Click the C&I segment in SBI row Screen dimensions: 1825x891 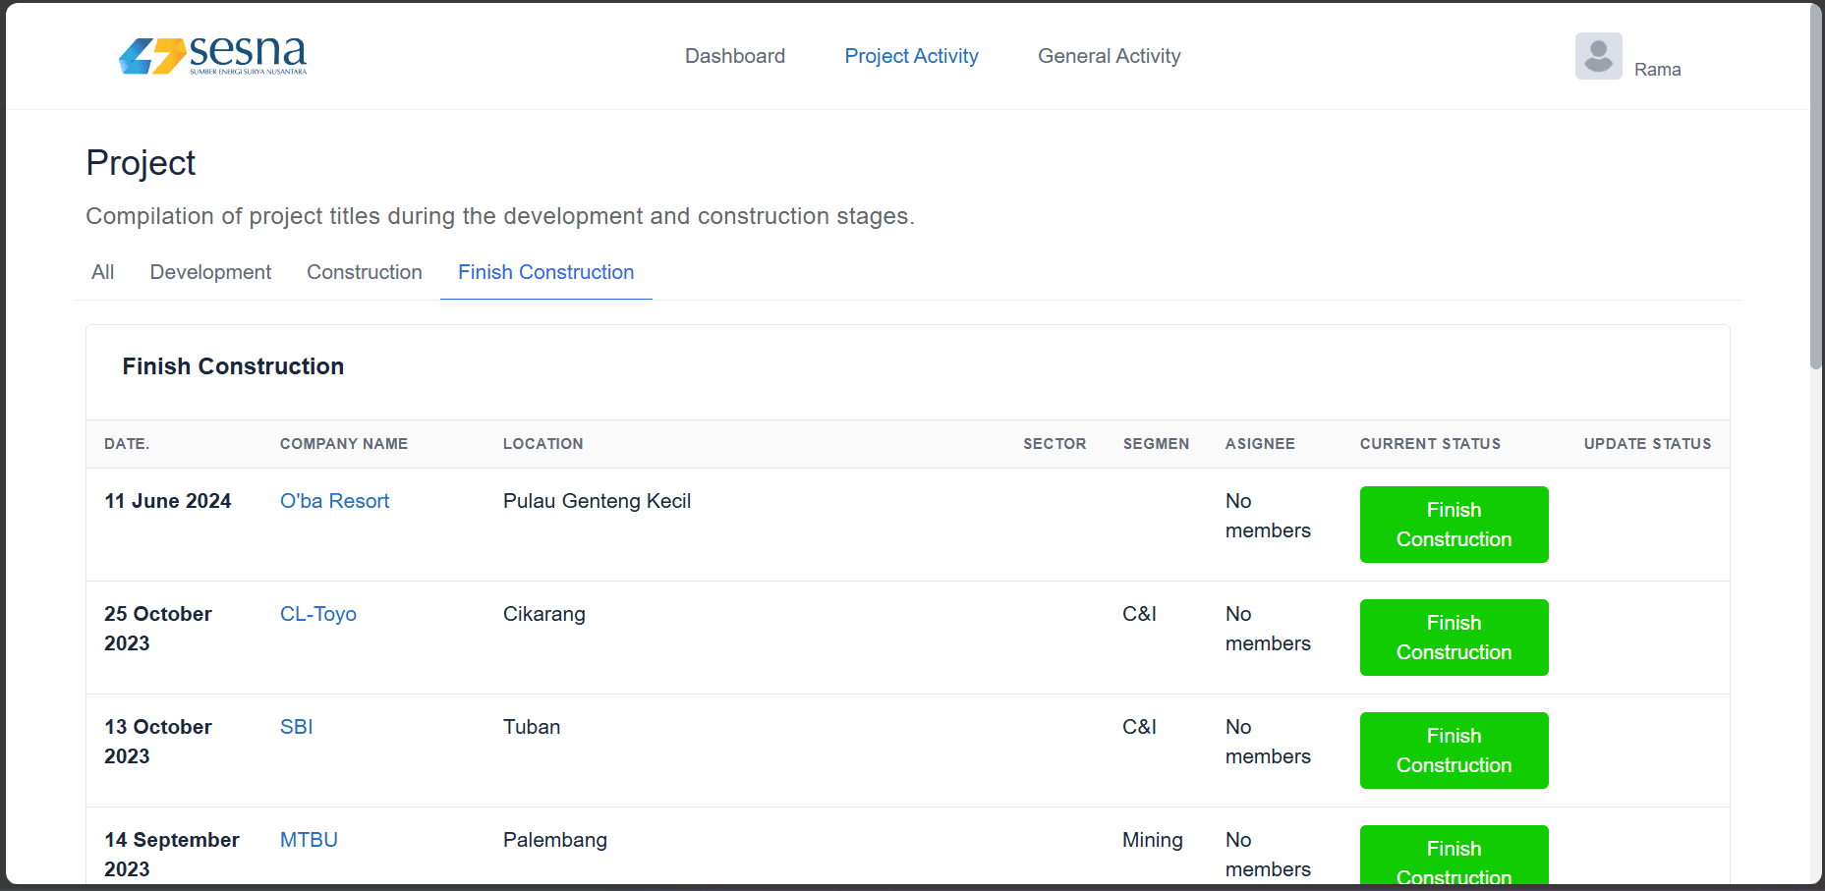point(1139,727)
